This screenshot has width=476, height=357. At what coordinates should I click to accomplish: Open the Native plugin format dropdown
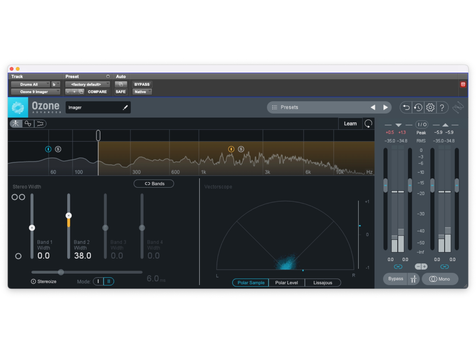click(142, 92)
